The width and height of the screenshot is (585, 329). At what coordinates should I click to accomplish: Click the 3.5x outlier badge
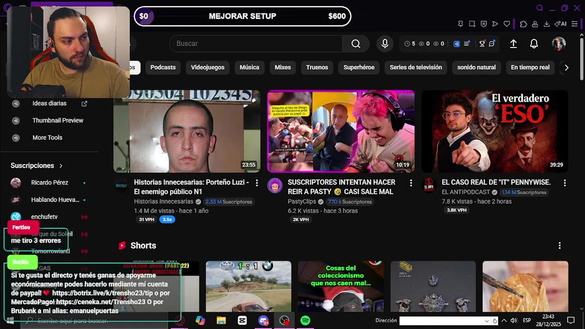pos(167,219)
